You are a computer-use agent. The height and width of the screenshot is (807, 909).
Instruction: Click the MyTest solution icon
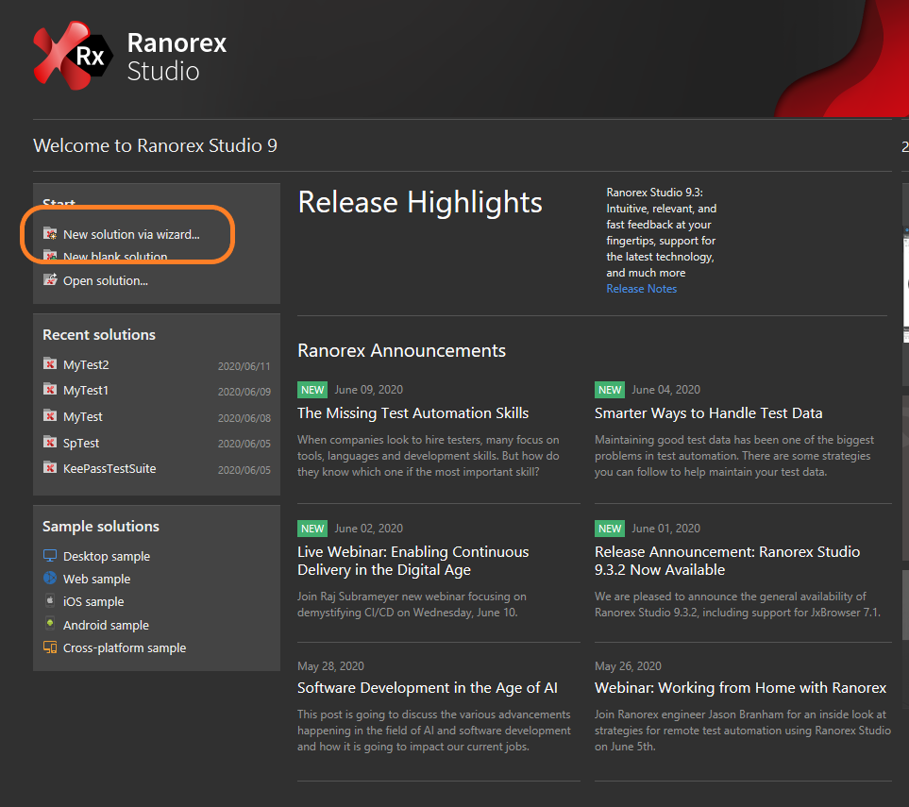point(50,415)
